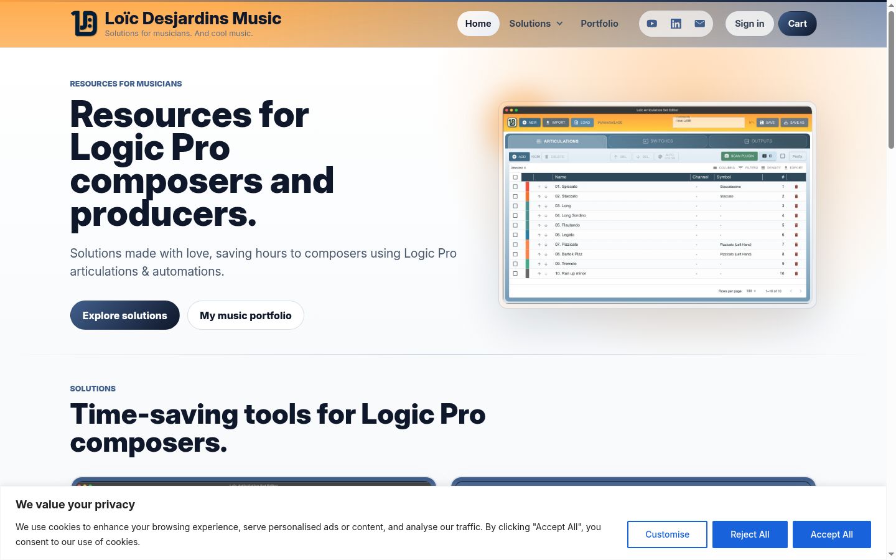Open the Cart button
Image resolution: width=896 pixels, height=560 pixels.
click(798, 24)
